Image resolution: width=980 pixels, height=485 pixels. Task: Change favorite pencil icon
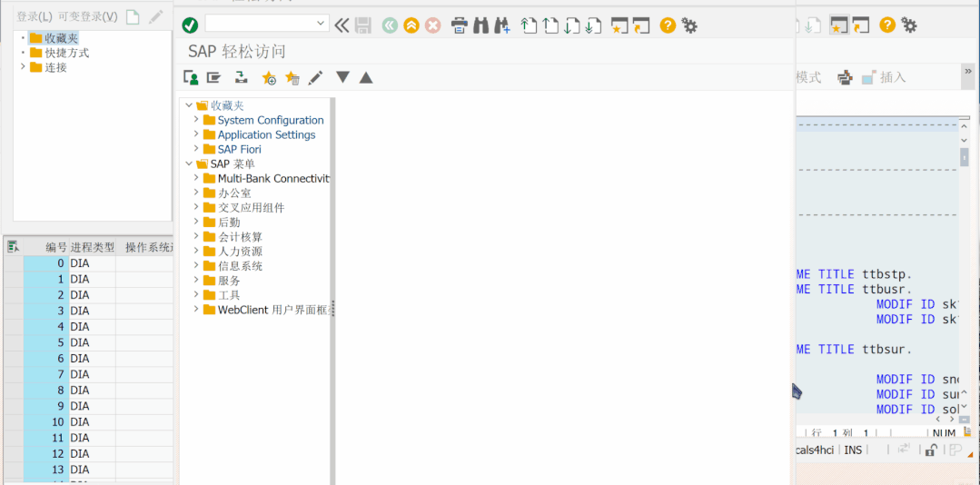(x=316, y=77)
